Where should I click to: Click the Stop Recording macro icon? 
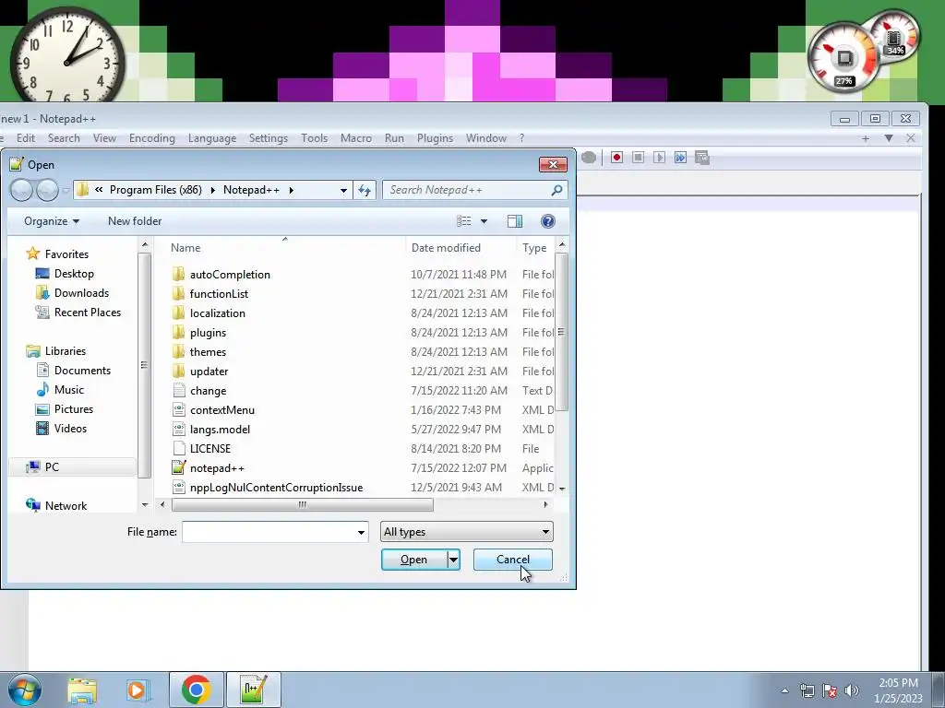pyautogui.click(x=639, y=158)
